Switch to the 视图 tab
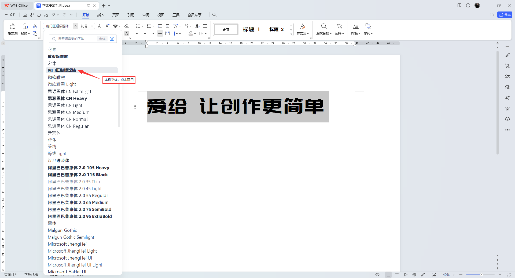Image resolution: width=515 pixels, height=278 pixels. click(x=161, y=15)
